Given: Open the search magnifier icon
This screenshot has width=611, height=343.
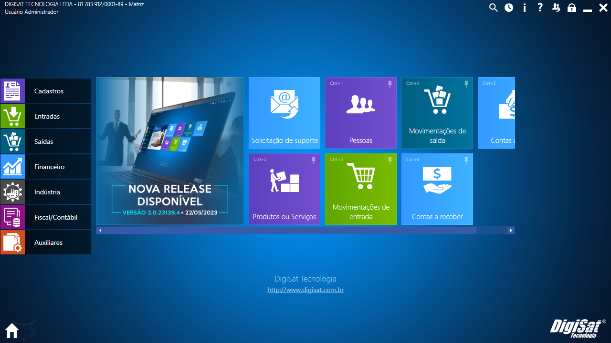Looking at the screenshot, I should point(494,8).
